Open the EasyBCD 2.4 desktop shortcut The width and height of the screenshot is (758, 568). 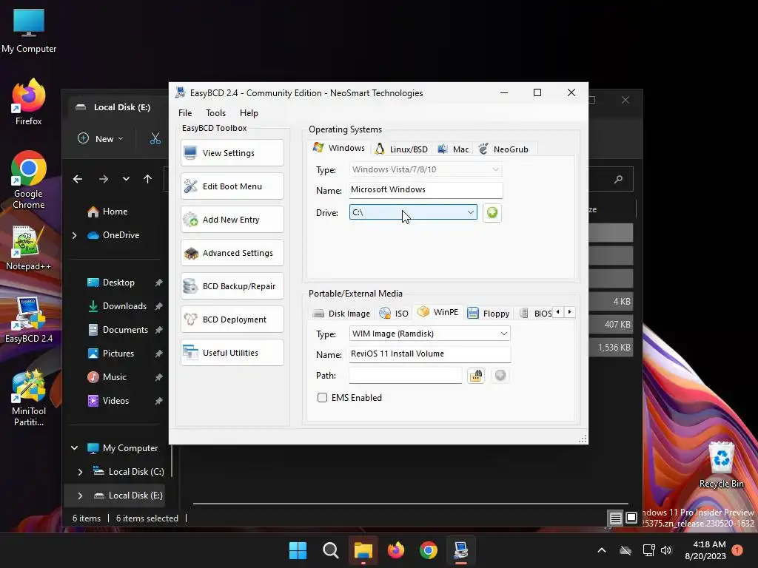29,319
